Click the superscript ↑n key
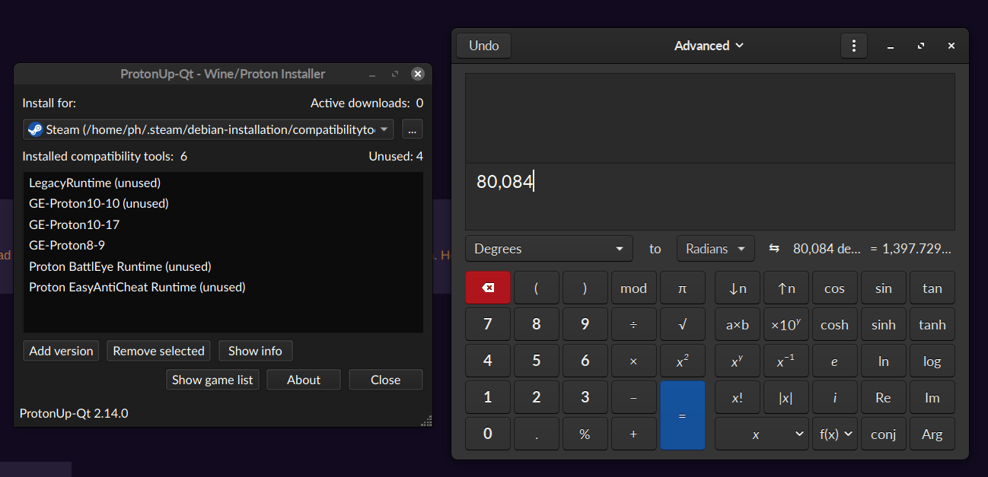Screen dimensions: 988x477 click(786, 288)
